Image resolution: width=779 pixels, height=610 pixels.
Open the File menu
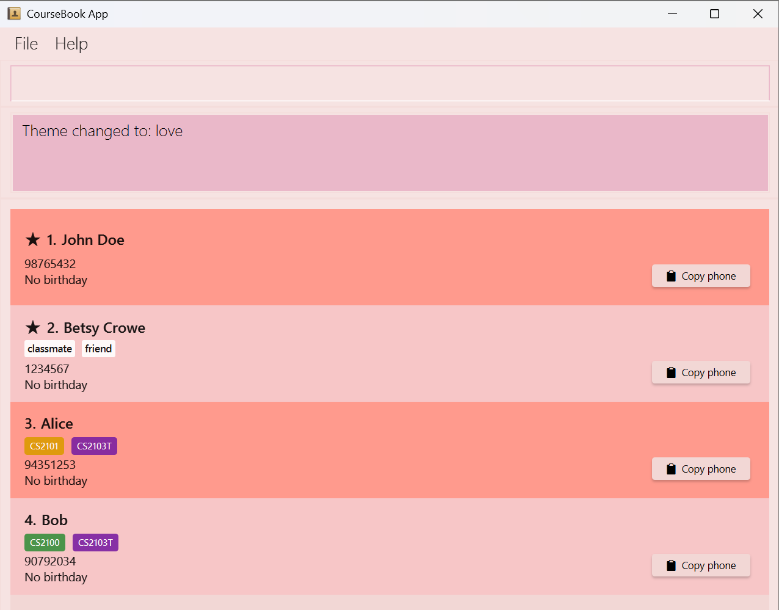(26, 43)
